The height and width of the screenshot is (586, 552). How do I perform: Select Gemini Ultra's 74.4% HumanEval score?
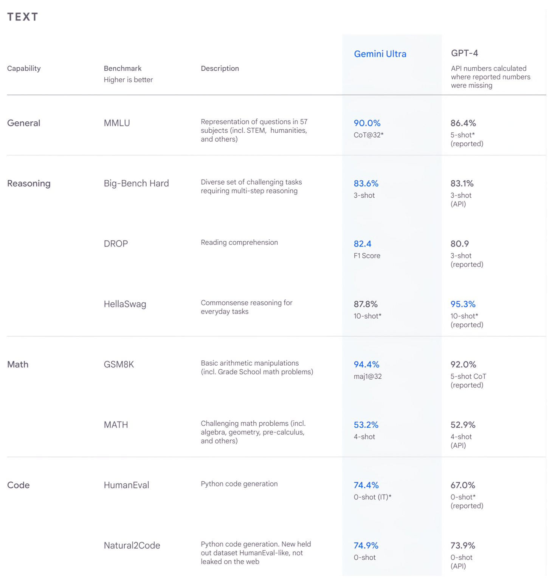point(366,485)
